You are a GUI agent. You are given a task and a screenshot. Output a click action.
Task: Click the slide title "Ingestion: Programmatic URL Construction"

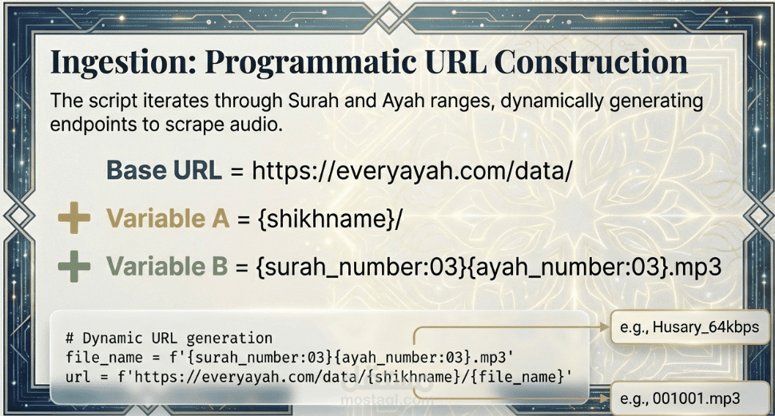[x=368, y=63]
